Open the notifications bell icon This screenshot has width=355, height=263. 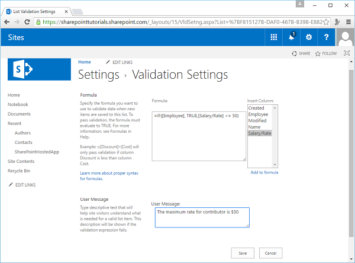(x=291, y=37)
